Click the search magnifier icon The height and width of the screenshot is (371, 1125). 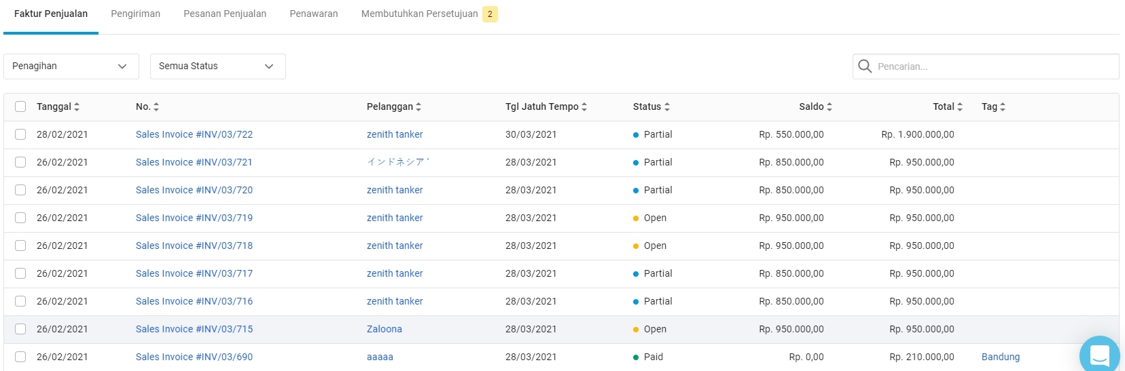pyautogui.click(x=864, y=66)
